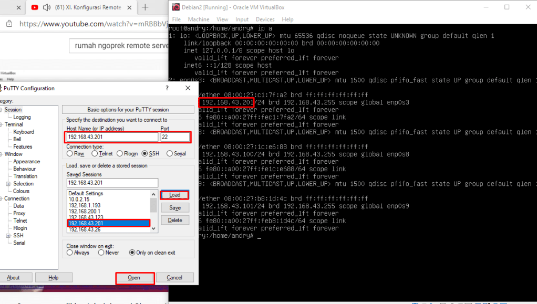This screenshot has width=537, height=304.
Task: Click the Load button for saved session
Action: coord(175,195)
